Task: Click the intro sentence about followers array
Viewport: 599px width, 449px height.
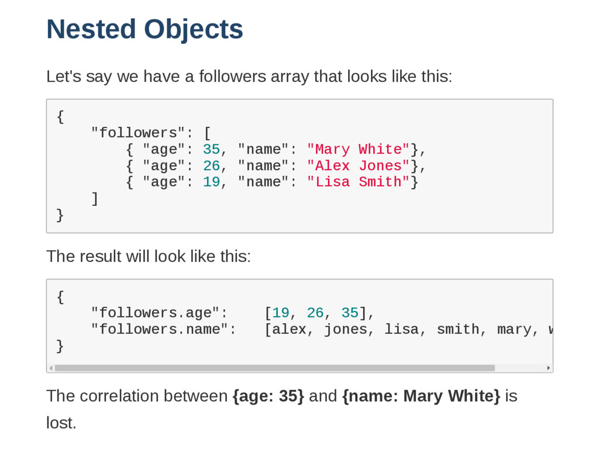Action: point(249,77)
